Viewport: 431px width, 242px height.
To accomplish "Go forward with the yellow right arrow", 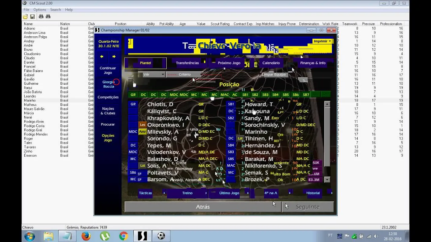I will click(114, 56).
